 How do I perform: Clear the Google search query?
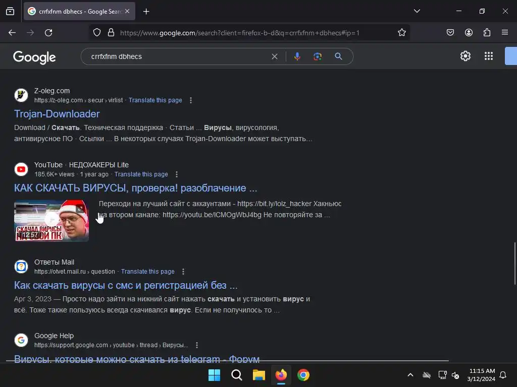tap(274, 56)
